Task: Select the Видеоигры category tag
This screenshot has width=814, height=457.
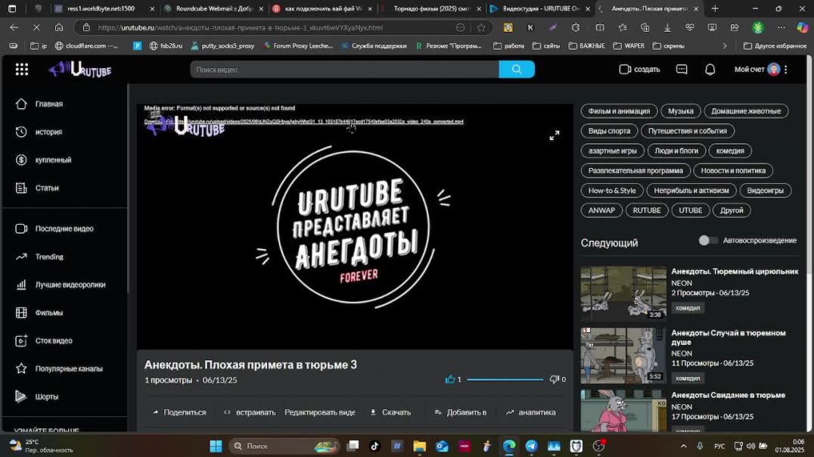Action: [765, 191]
